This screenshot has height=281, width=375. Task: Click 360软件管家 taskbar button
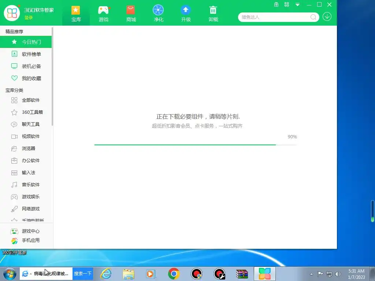pyautogui.click(x=264, y=274)
